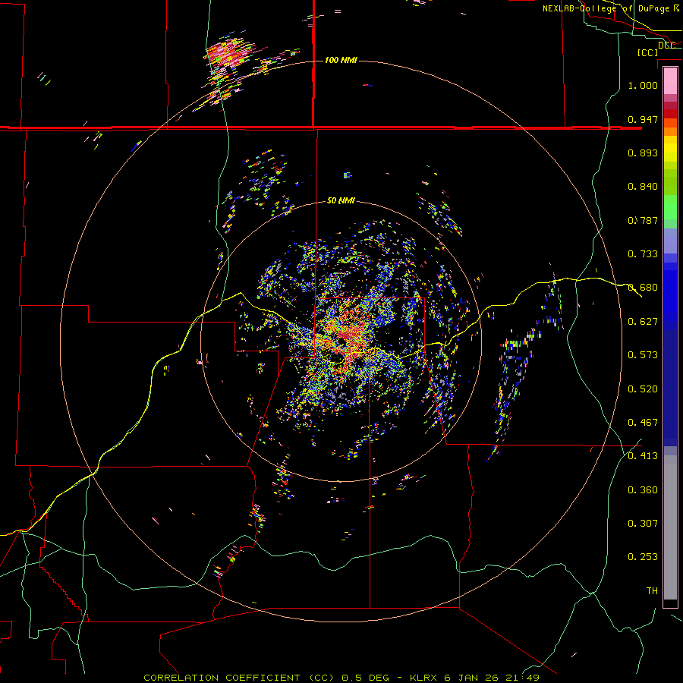Click the 0.893 scale value

643,153
